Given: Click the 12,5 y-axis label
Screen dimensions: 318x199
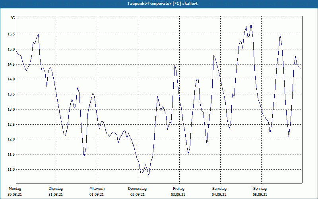Looking at the screenshot, I should click(x=11, y=124).
